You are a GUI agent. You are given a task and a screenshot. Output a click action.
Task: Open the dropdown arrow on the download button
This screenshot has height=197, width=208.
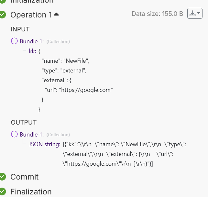(x=199, y=14)
